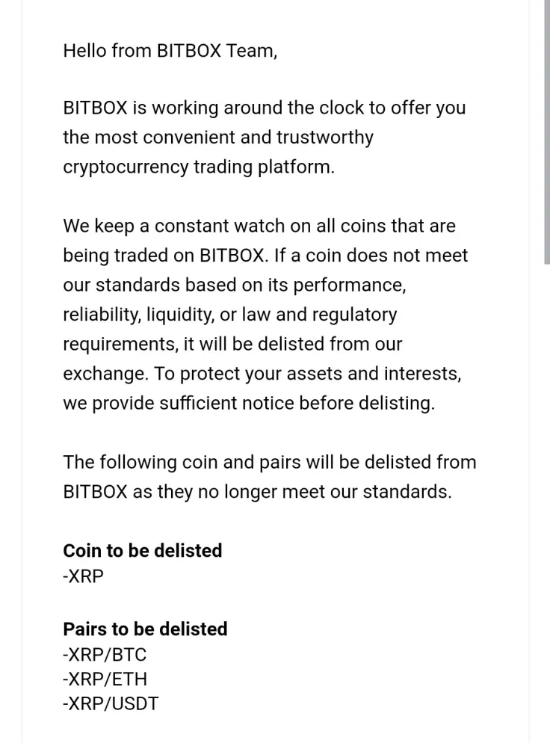550x743 pixels.
Task: Click the line 'the most convenient and trustworthy'
Action: (x=218, y=138)
